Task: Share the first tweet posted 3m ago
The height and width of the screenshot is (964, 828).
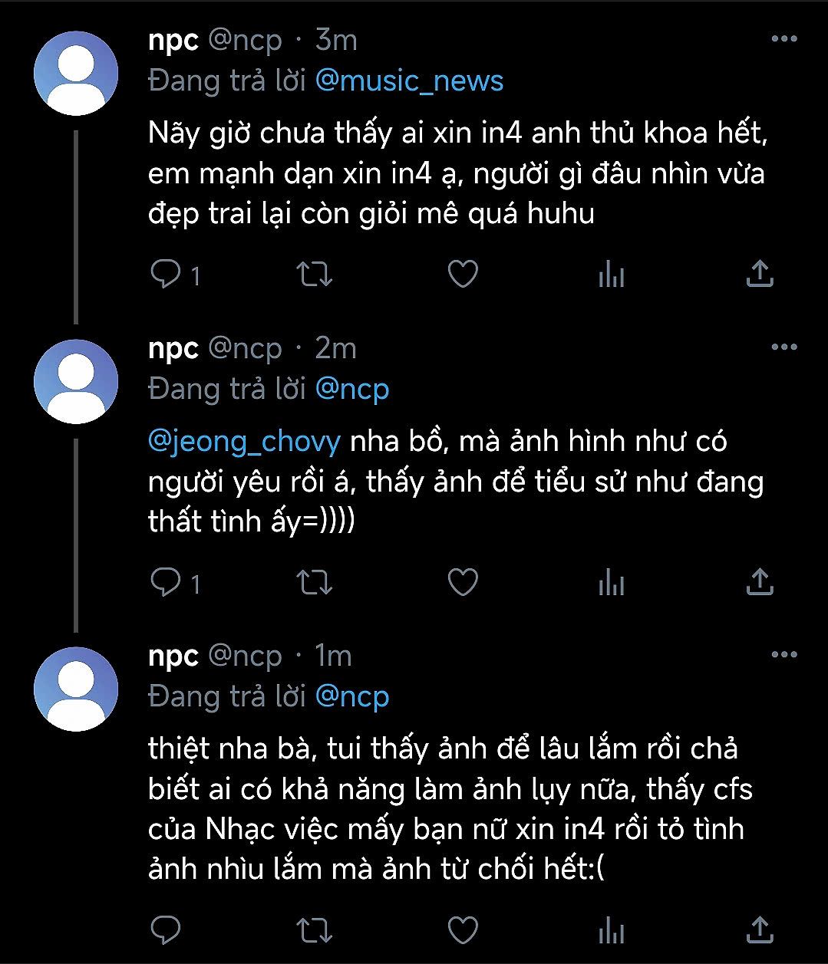Action: point(760,274)
